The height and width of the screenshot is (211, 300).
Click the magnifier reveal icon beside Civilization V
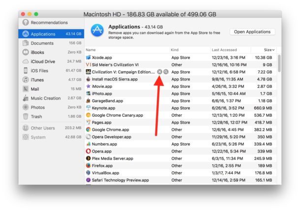(166, 72)
